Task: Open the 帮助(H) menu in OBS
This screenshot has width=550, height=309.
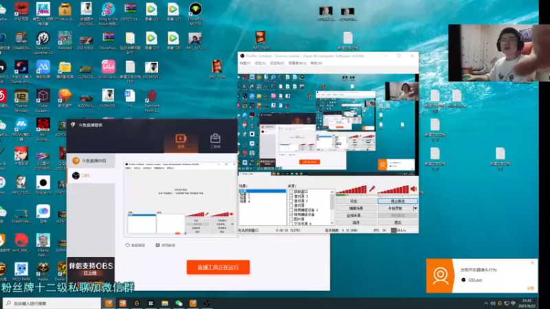Action: tap(316, 63)
